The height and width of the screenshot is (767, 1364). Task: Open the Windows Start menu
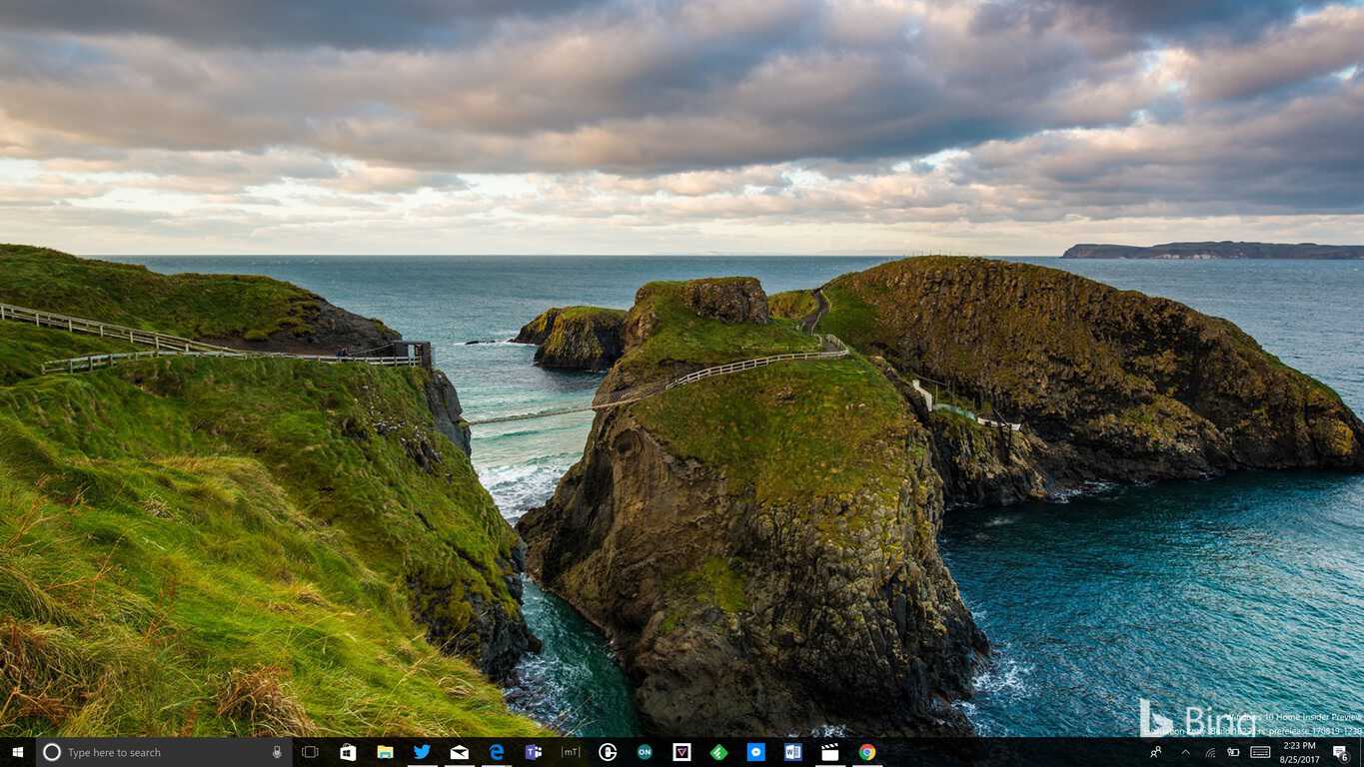point(17,752)
